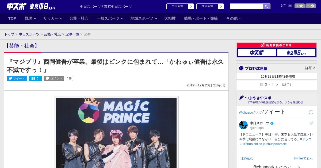Click the 新聞購読のご案内 banner header
Screen dimensions: 321x168
(x=277, y=45)
